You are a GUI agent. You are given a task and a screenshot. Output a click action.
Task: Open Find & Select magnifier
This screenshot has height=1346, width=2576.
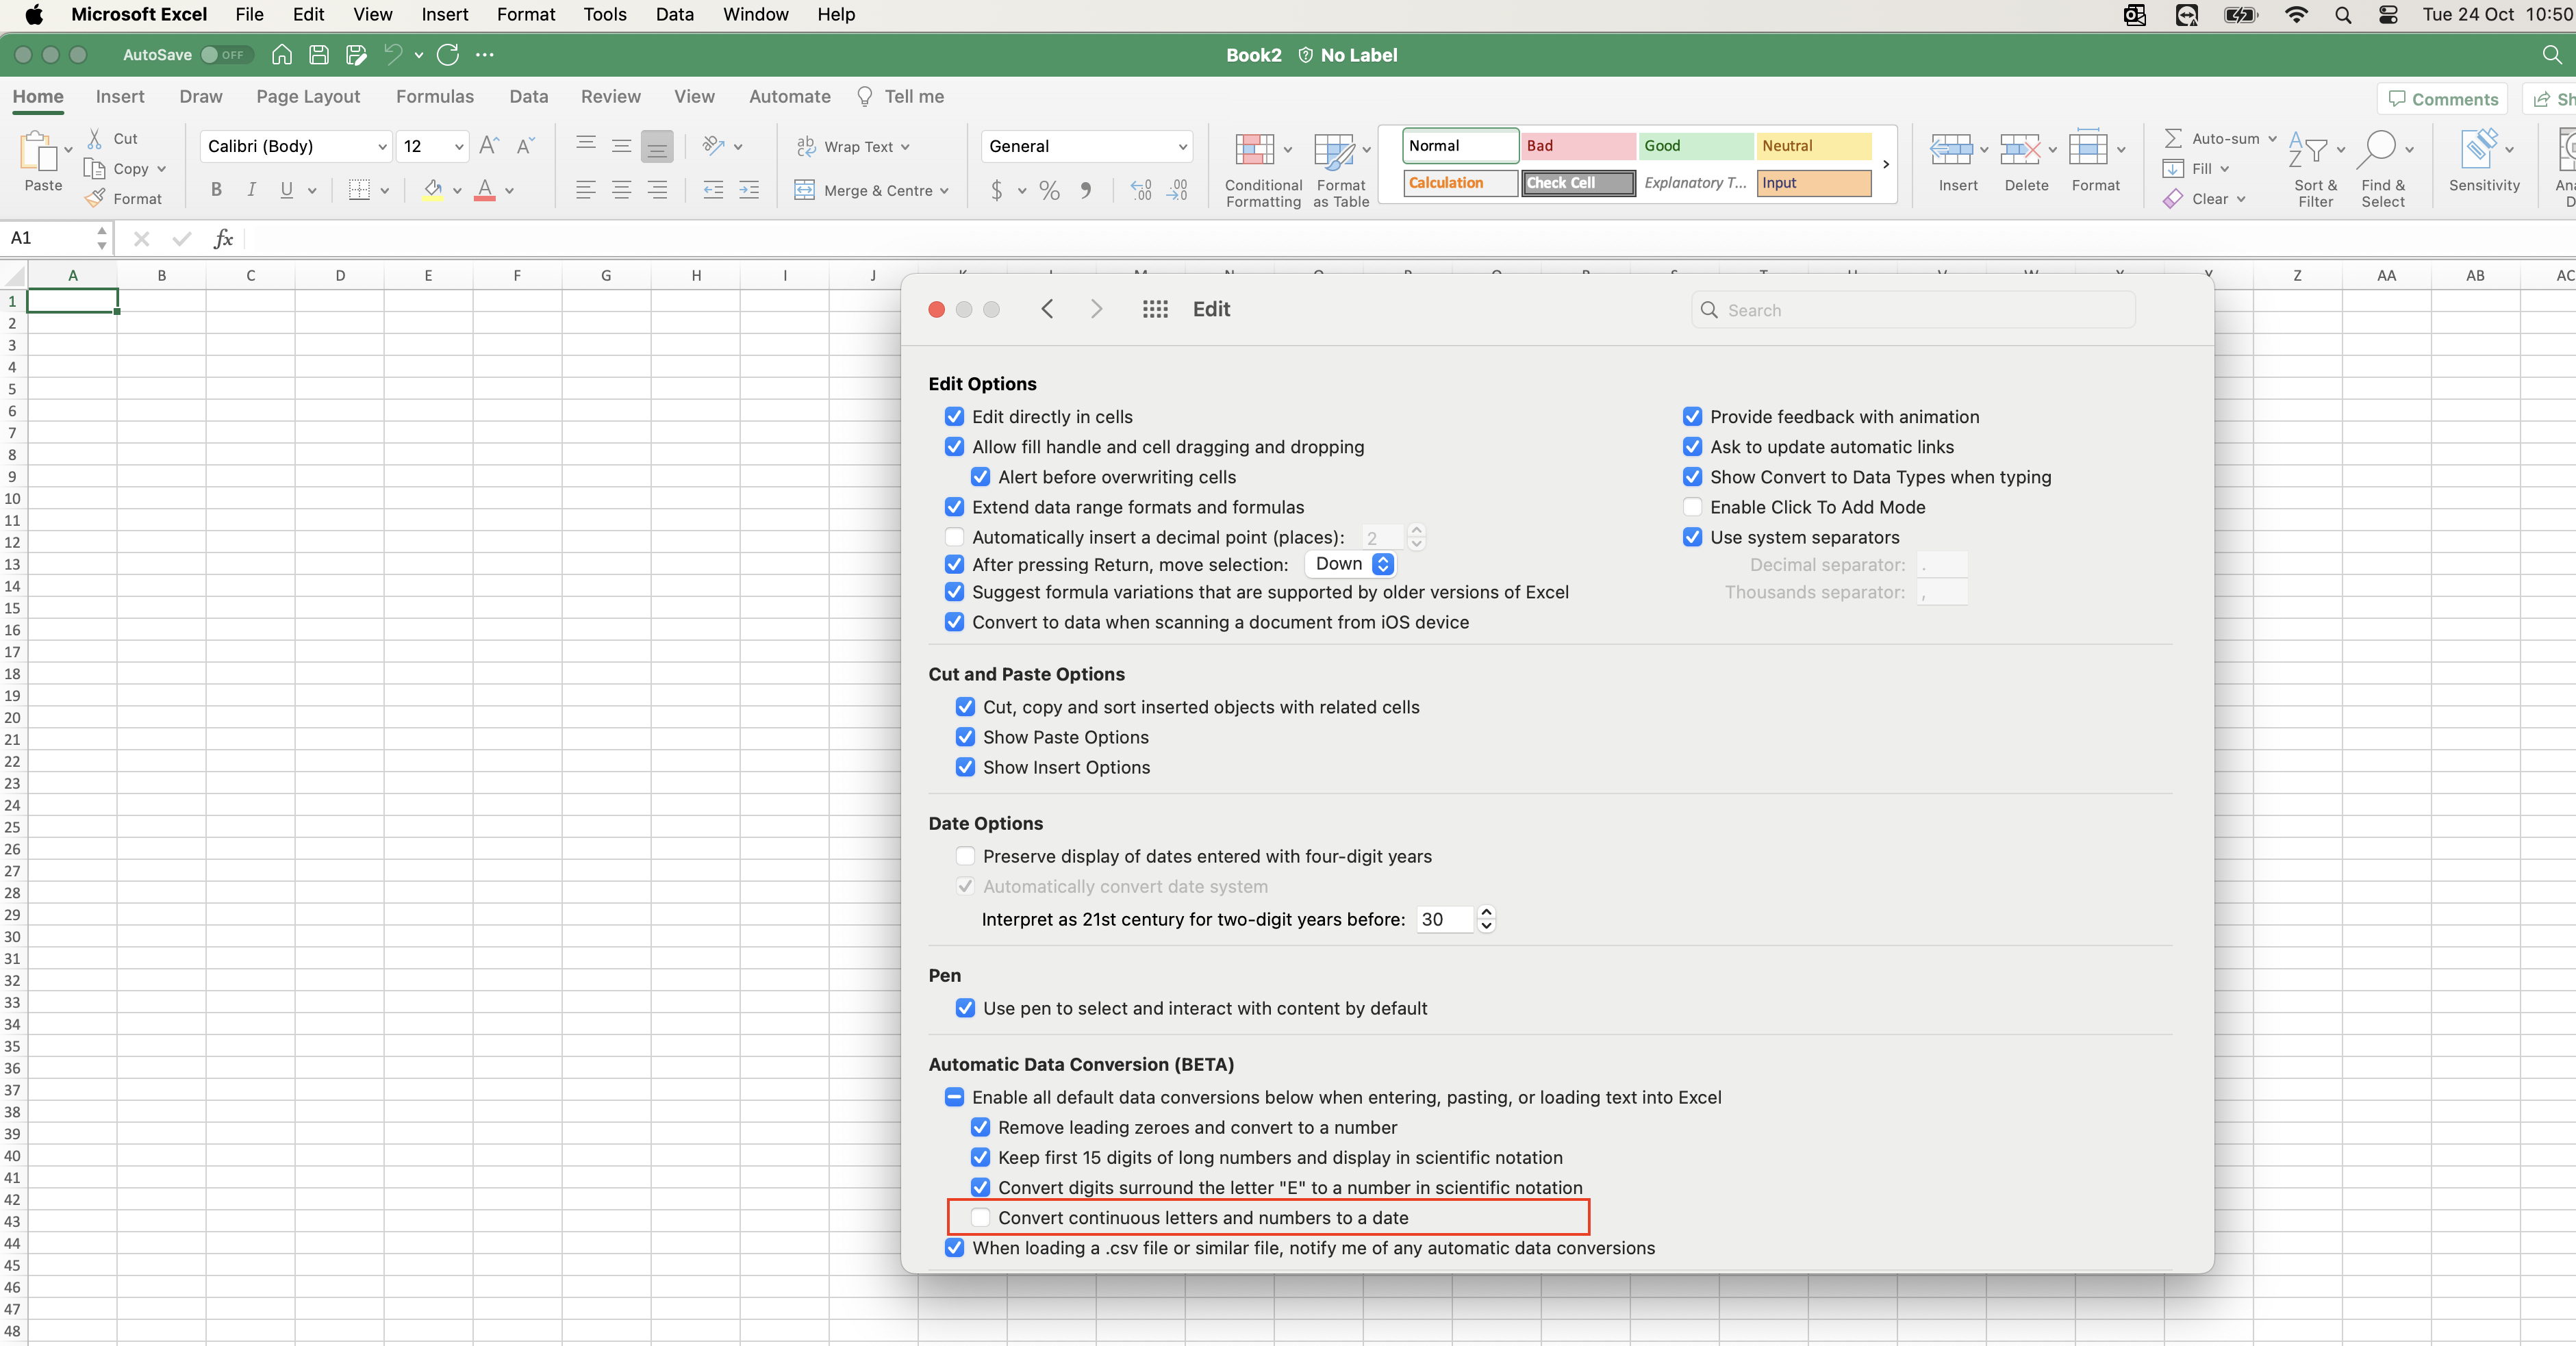point(2384,170)
